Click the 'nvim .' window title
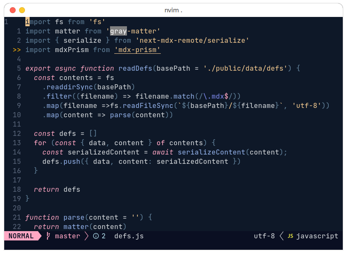The width and height of the screenshot is (347, 254). point(173,10)
